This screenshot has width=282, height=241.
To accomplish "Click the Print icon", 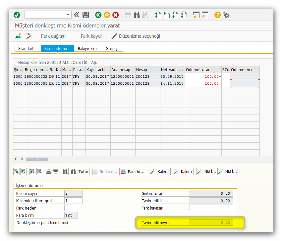I will click(128, 15).
